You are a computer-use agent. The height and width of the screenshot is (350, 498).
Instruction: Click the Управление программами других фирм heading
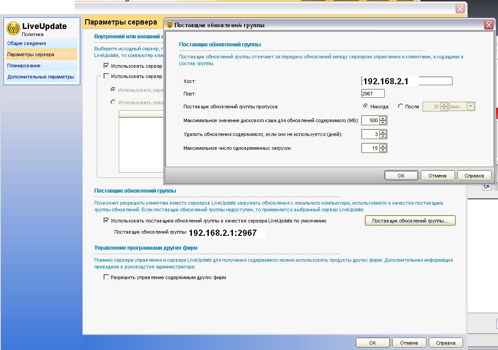pos(146,248)
